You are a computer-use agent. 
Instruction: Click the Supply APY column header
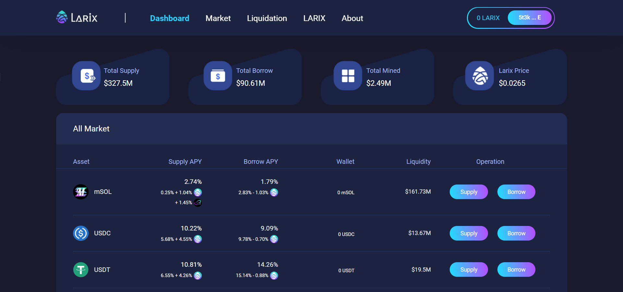(185, 162)
